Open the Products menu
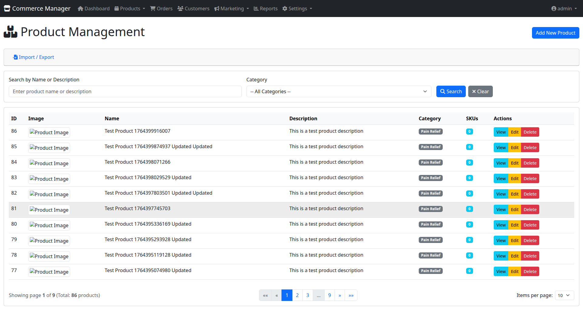The image size is (583, 328). coord(130,9)
